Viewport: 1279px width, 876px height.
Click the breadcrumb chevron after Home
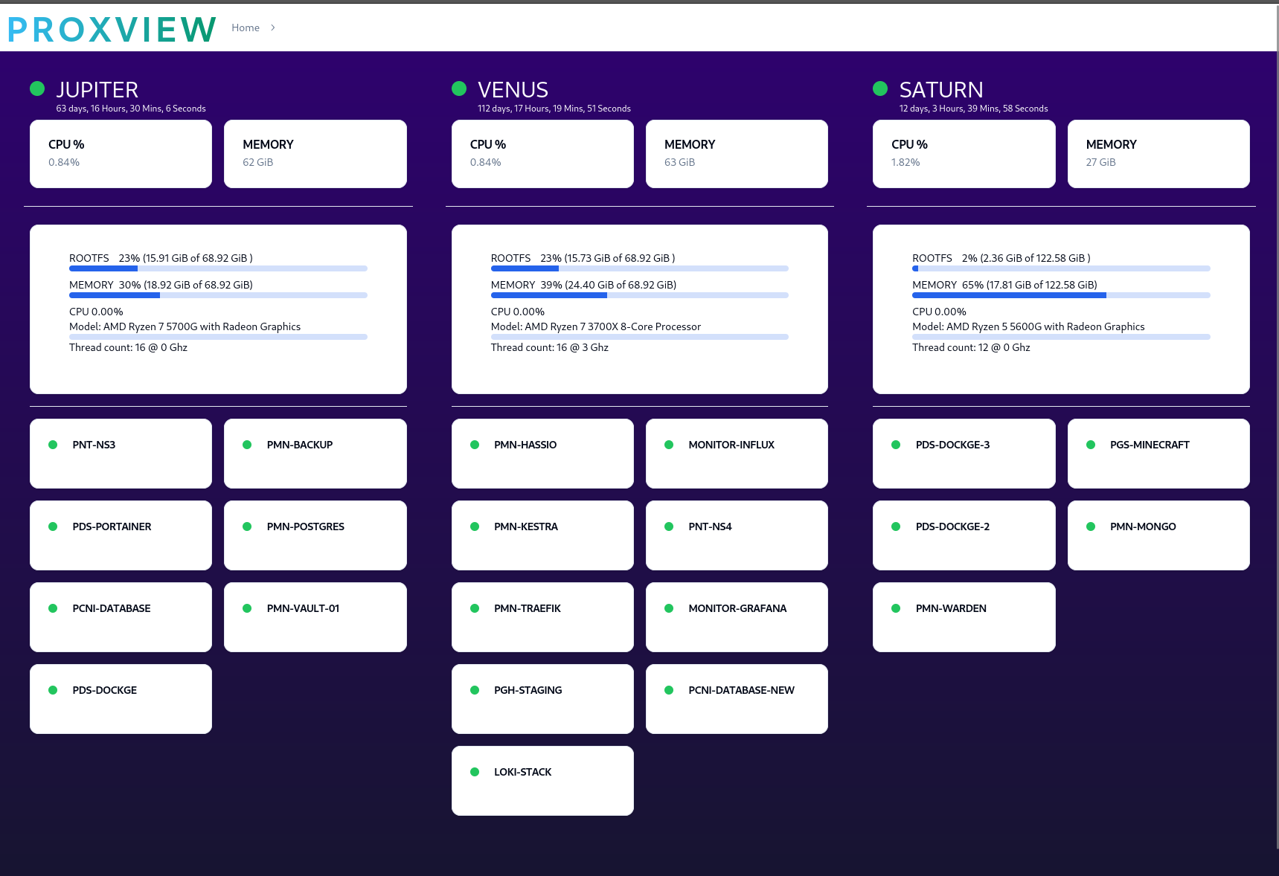click(273, 28)
